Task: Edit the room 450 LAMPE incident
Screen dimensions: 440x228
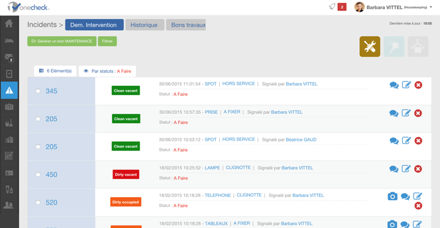Action: [x=406, y=168]
